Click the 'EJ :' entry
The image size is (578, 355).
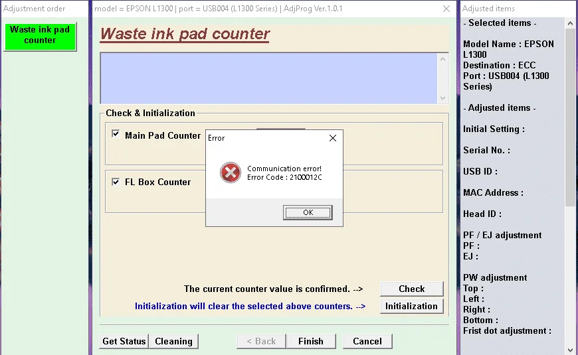[471, 256]
